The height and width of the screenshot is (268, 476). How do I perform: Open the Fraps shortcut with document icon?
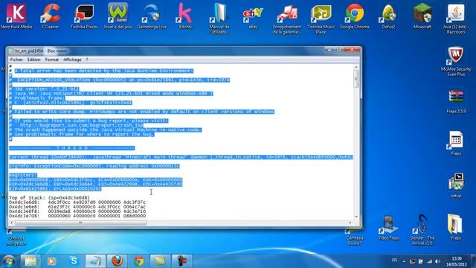point(456,143)
